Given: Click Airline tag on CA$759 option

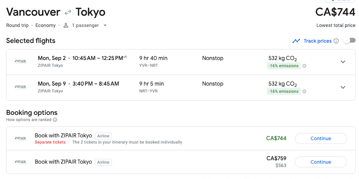Looking at the screenshot, I should pos(103,162).
